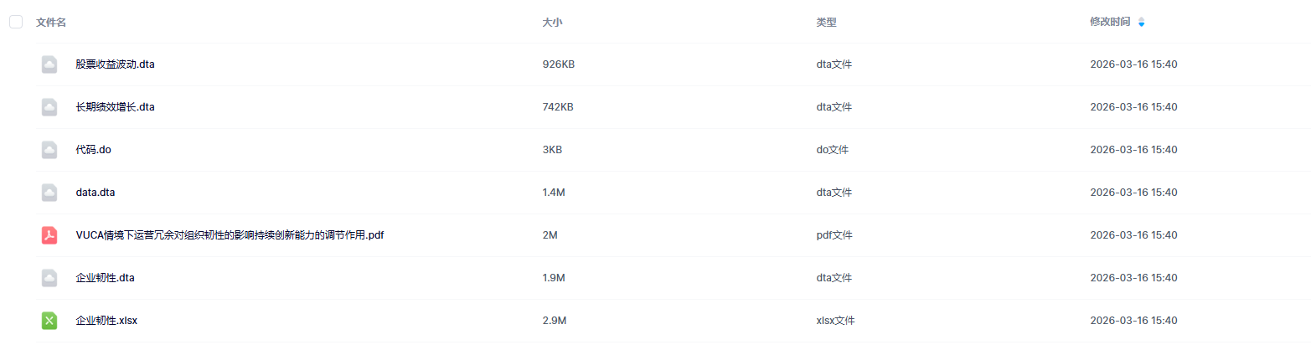Viewport: 1311px width, 350px height.
Task: Toggle the select-all checkbox in header
Action: (16, 23)
